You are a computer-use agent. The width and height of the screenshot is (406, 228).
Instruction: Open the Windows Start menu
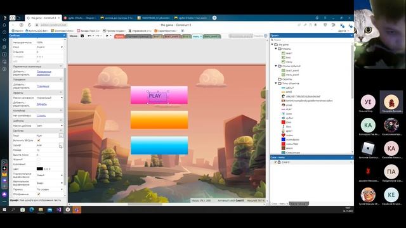(4, 210)
